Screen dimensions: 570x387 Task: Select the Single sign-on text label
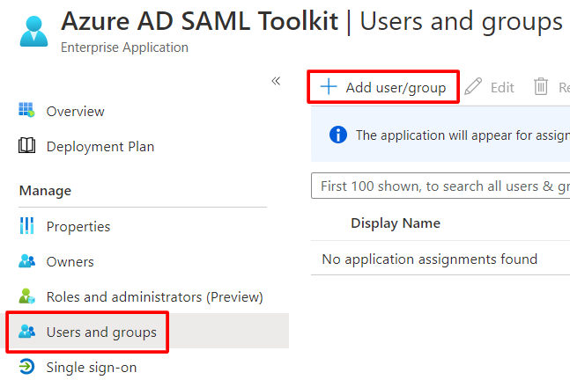point(92,367)
